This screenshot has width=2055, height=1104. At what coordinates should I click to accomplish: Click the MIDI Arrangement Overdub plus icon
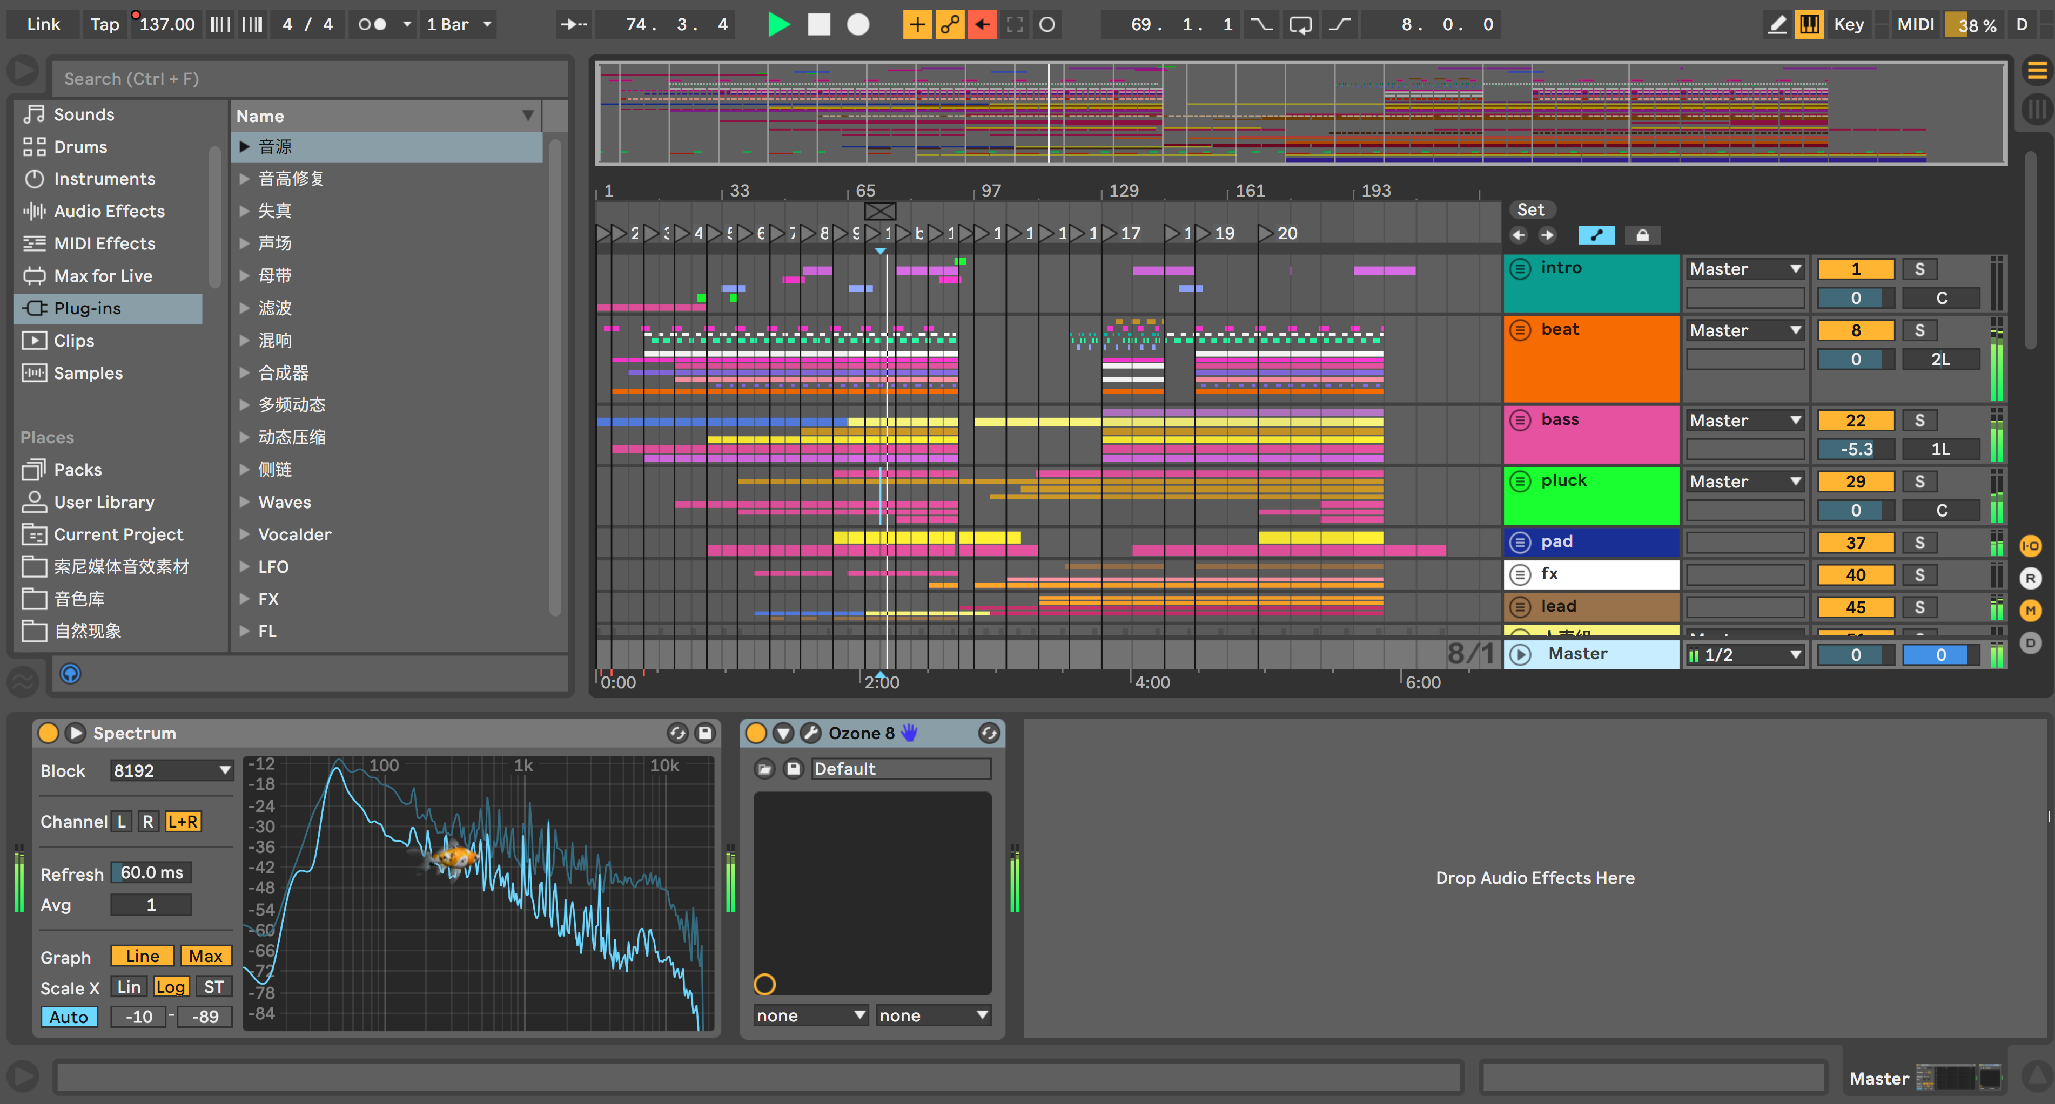pos(917,25)
